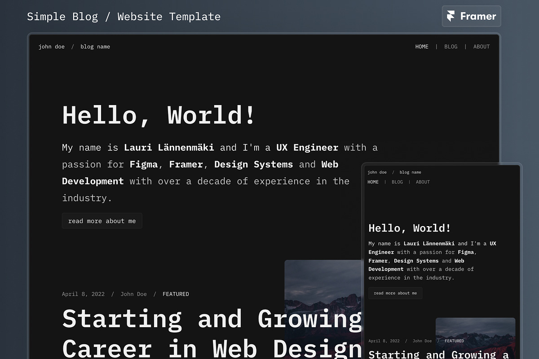Click the Framer logo badge

[471, 16]
